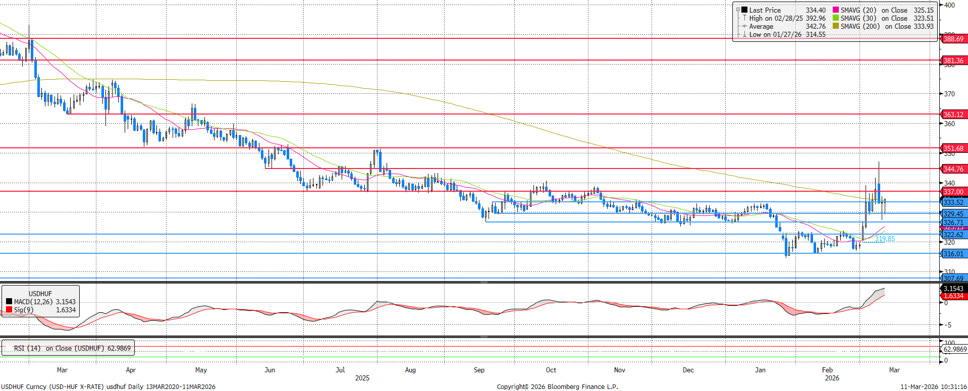Select the red Sig(9) legend swatch
Viewport: 968px width, 391px height.
tap(9, 310)
